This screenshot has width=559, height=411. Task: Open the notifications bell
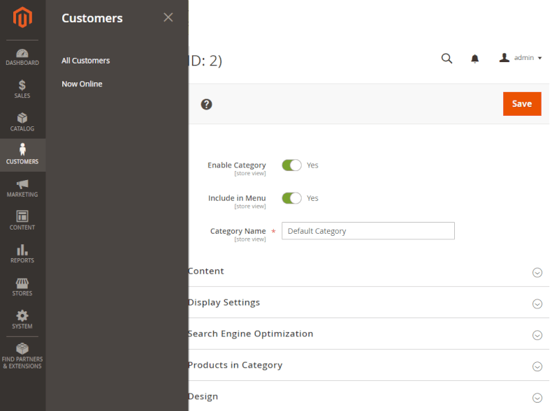475,59
